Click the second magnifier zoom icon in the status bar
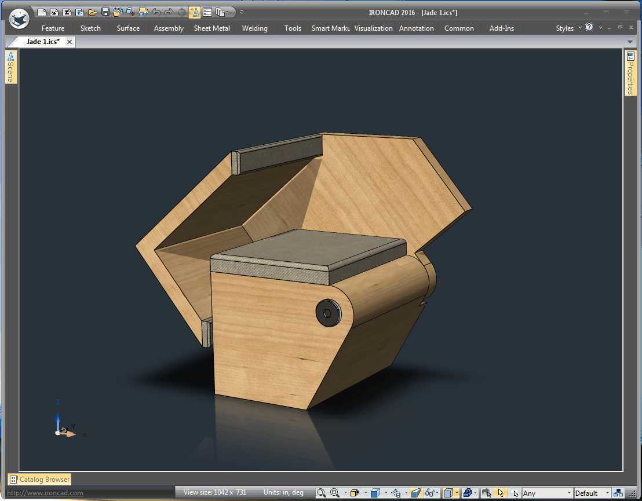Screen dimensions: 642x501 coord(335,493)
